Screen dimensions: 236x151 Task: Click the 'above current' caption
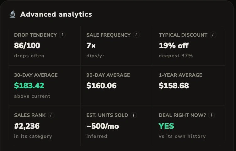click(x=32, y=96)
